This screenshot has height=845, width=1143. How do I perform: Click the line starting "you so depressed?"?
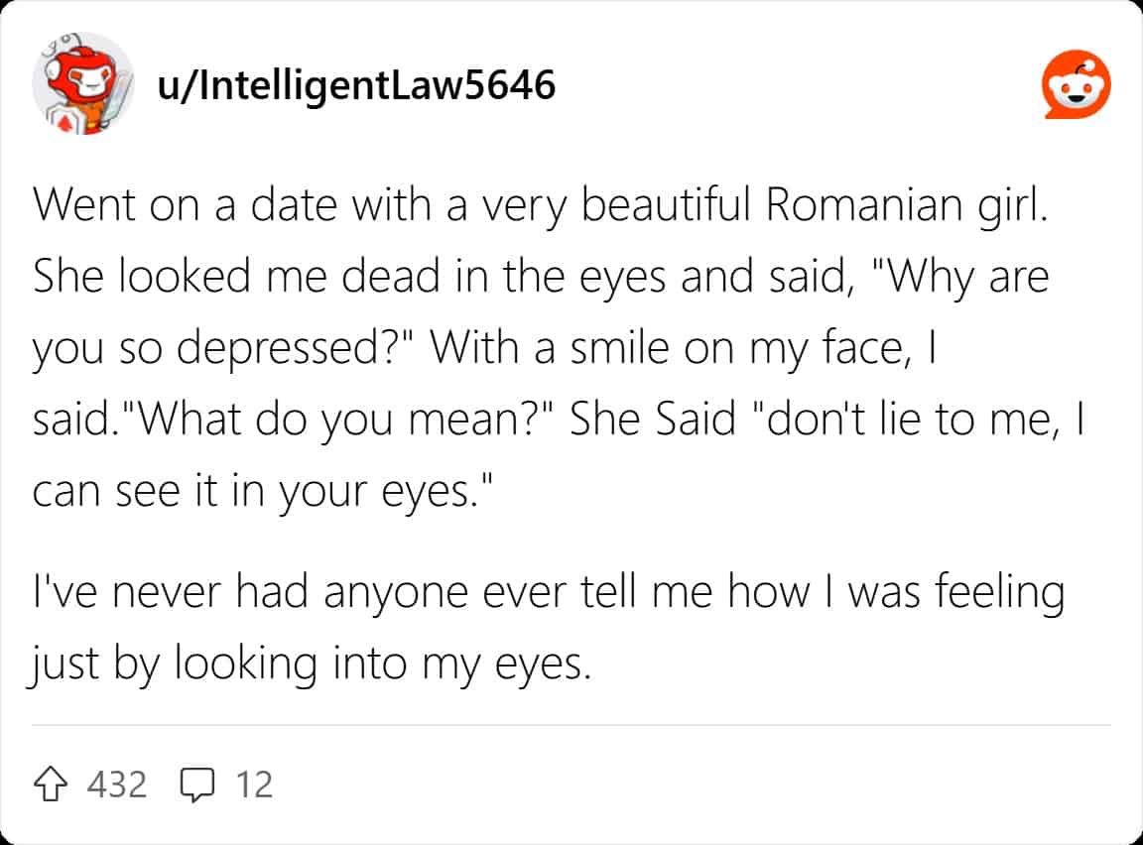click(x=484, y=348)
